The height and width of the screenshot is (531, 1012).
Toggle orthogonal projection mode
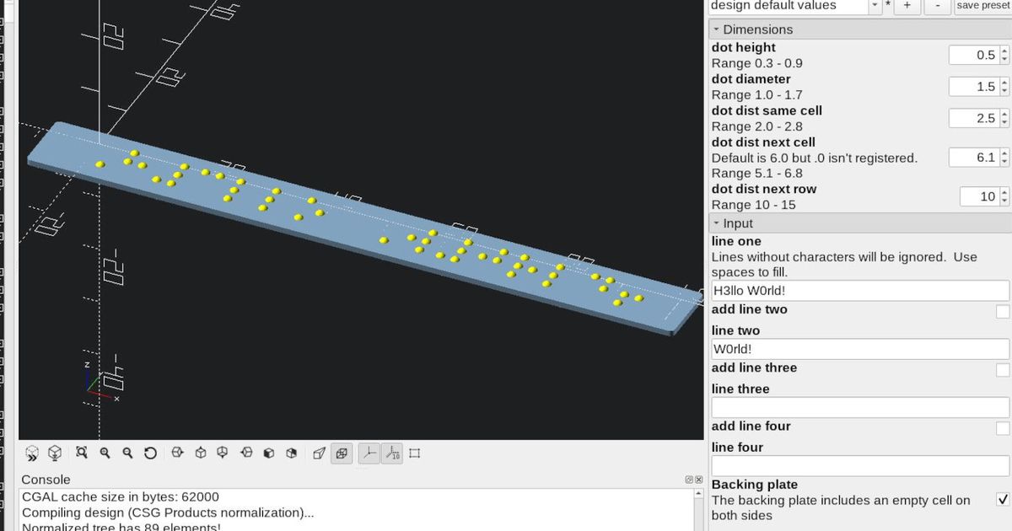[342, 453]
